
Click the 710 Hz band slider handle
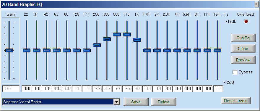[x=127, y=34]
